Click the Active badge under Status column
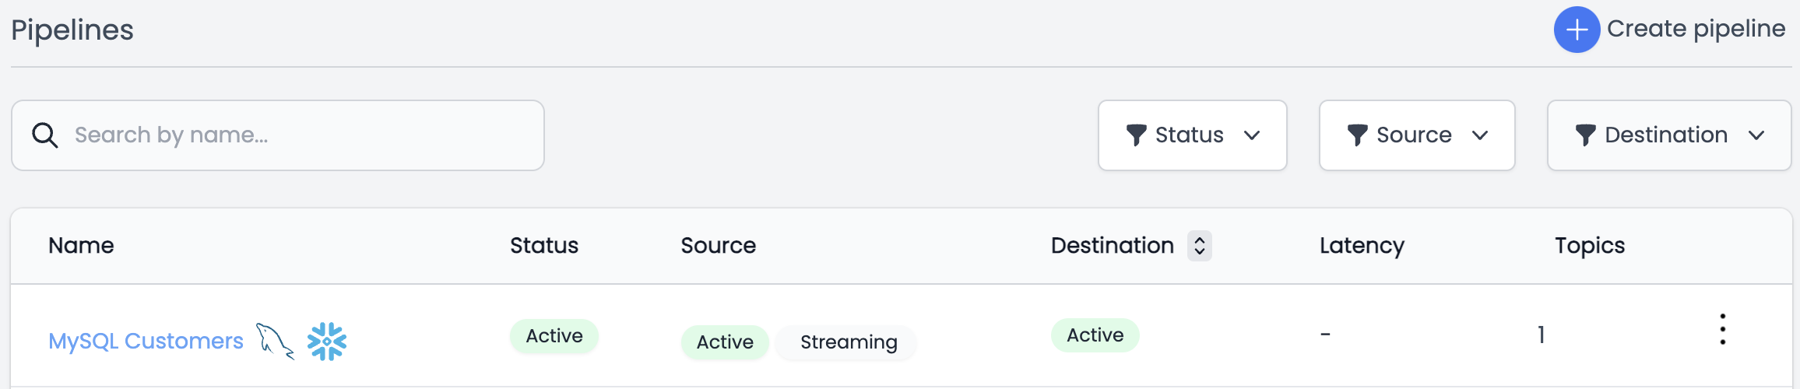This screenshot has height=389, width=1800. tap(554, 336)
